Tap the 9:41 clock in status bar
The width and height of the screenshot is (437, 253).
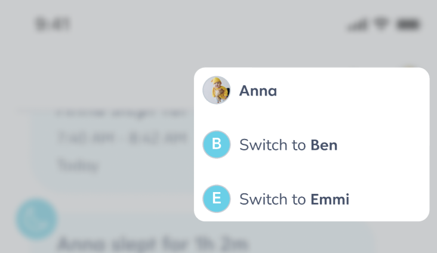point(53,24)
